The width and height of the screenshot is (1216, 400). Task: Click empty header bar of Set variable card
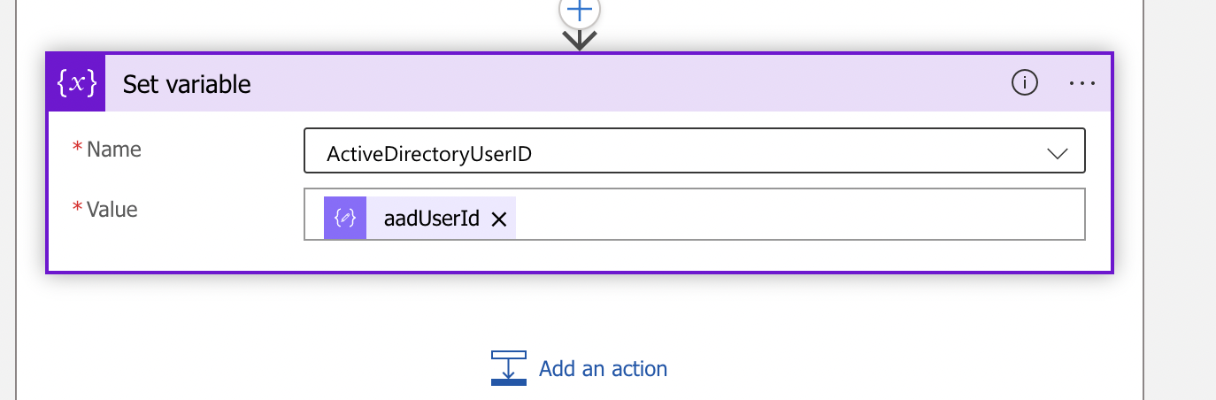click(x=620, y=83)
